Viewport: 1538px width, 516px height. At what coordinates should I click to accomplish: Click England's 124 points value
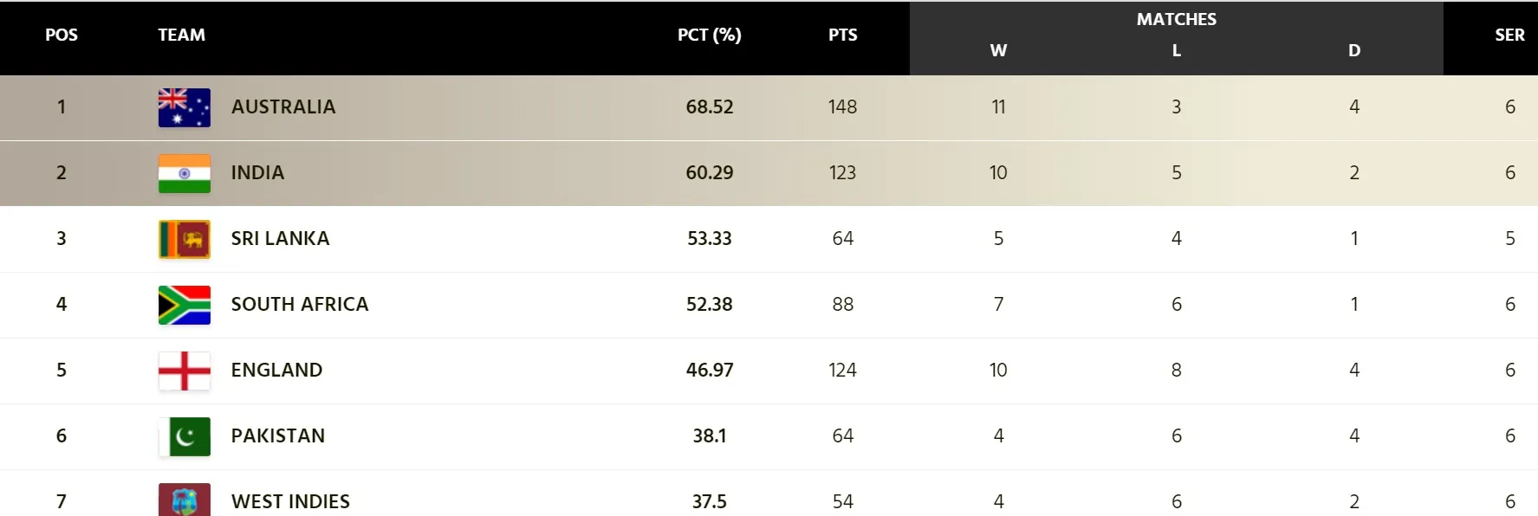point(842,371)
